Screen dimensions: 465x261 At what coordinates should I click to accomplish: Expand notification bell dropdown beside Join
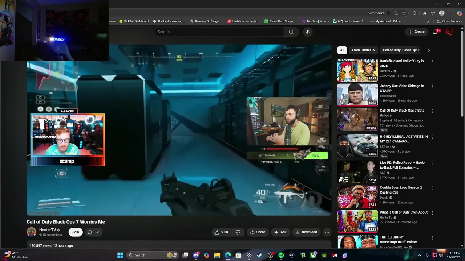click(x=93, y=232)
